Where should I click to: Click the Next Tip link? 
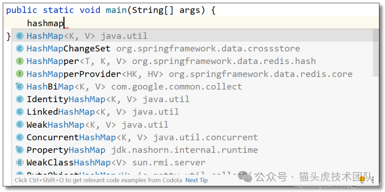(x=196, y=181)
